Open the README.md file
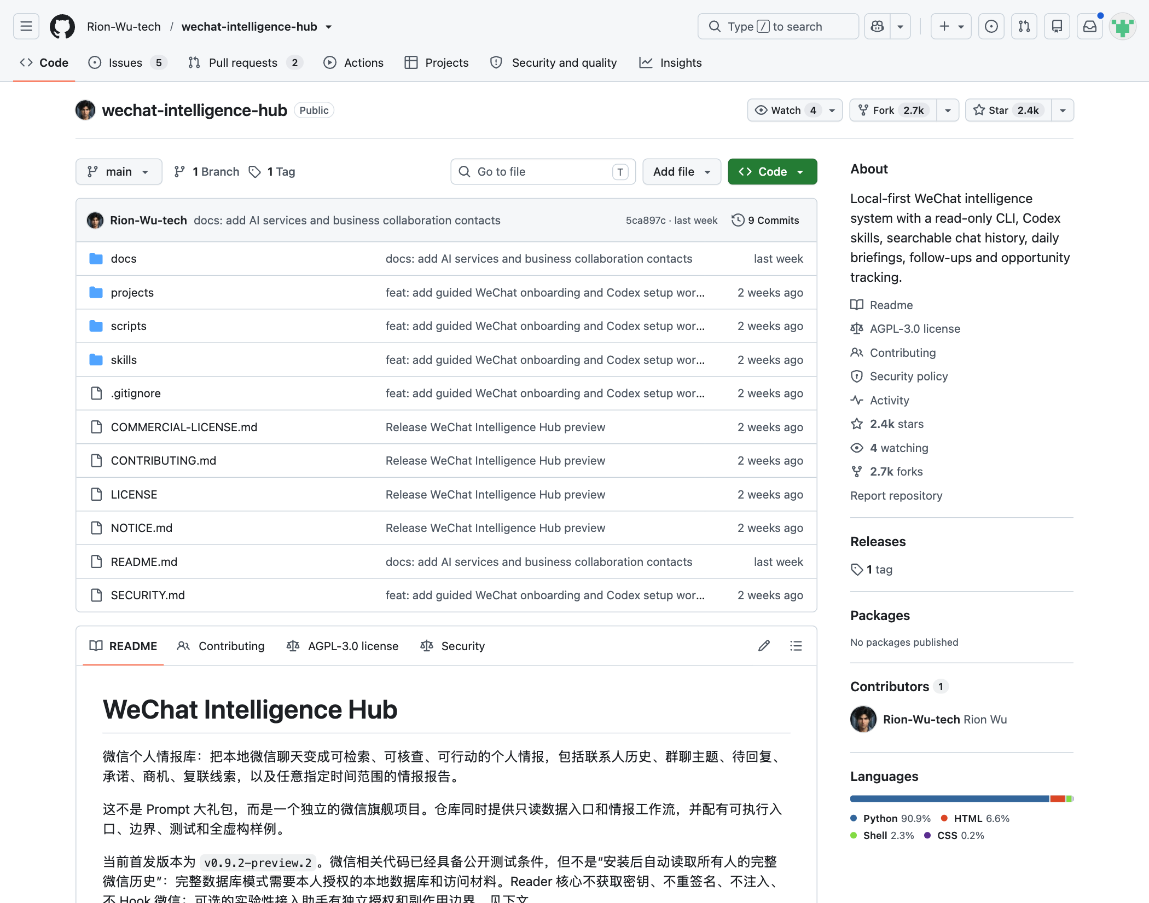The width and height of the screenshot is (1149, 903). [x=144, y=562]
